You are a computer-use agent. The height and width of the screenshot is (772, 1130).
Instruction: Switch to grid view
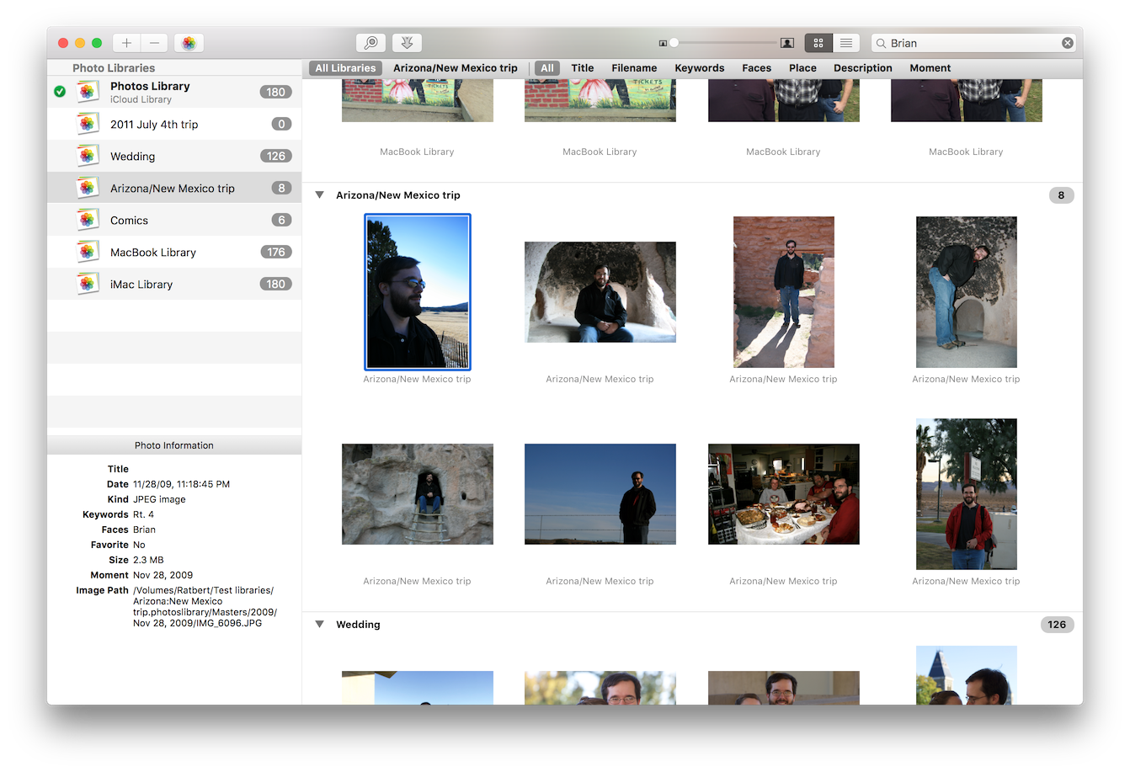818,43
